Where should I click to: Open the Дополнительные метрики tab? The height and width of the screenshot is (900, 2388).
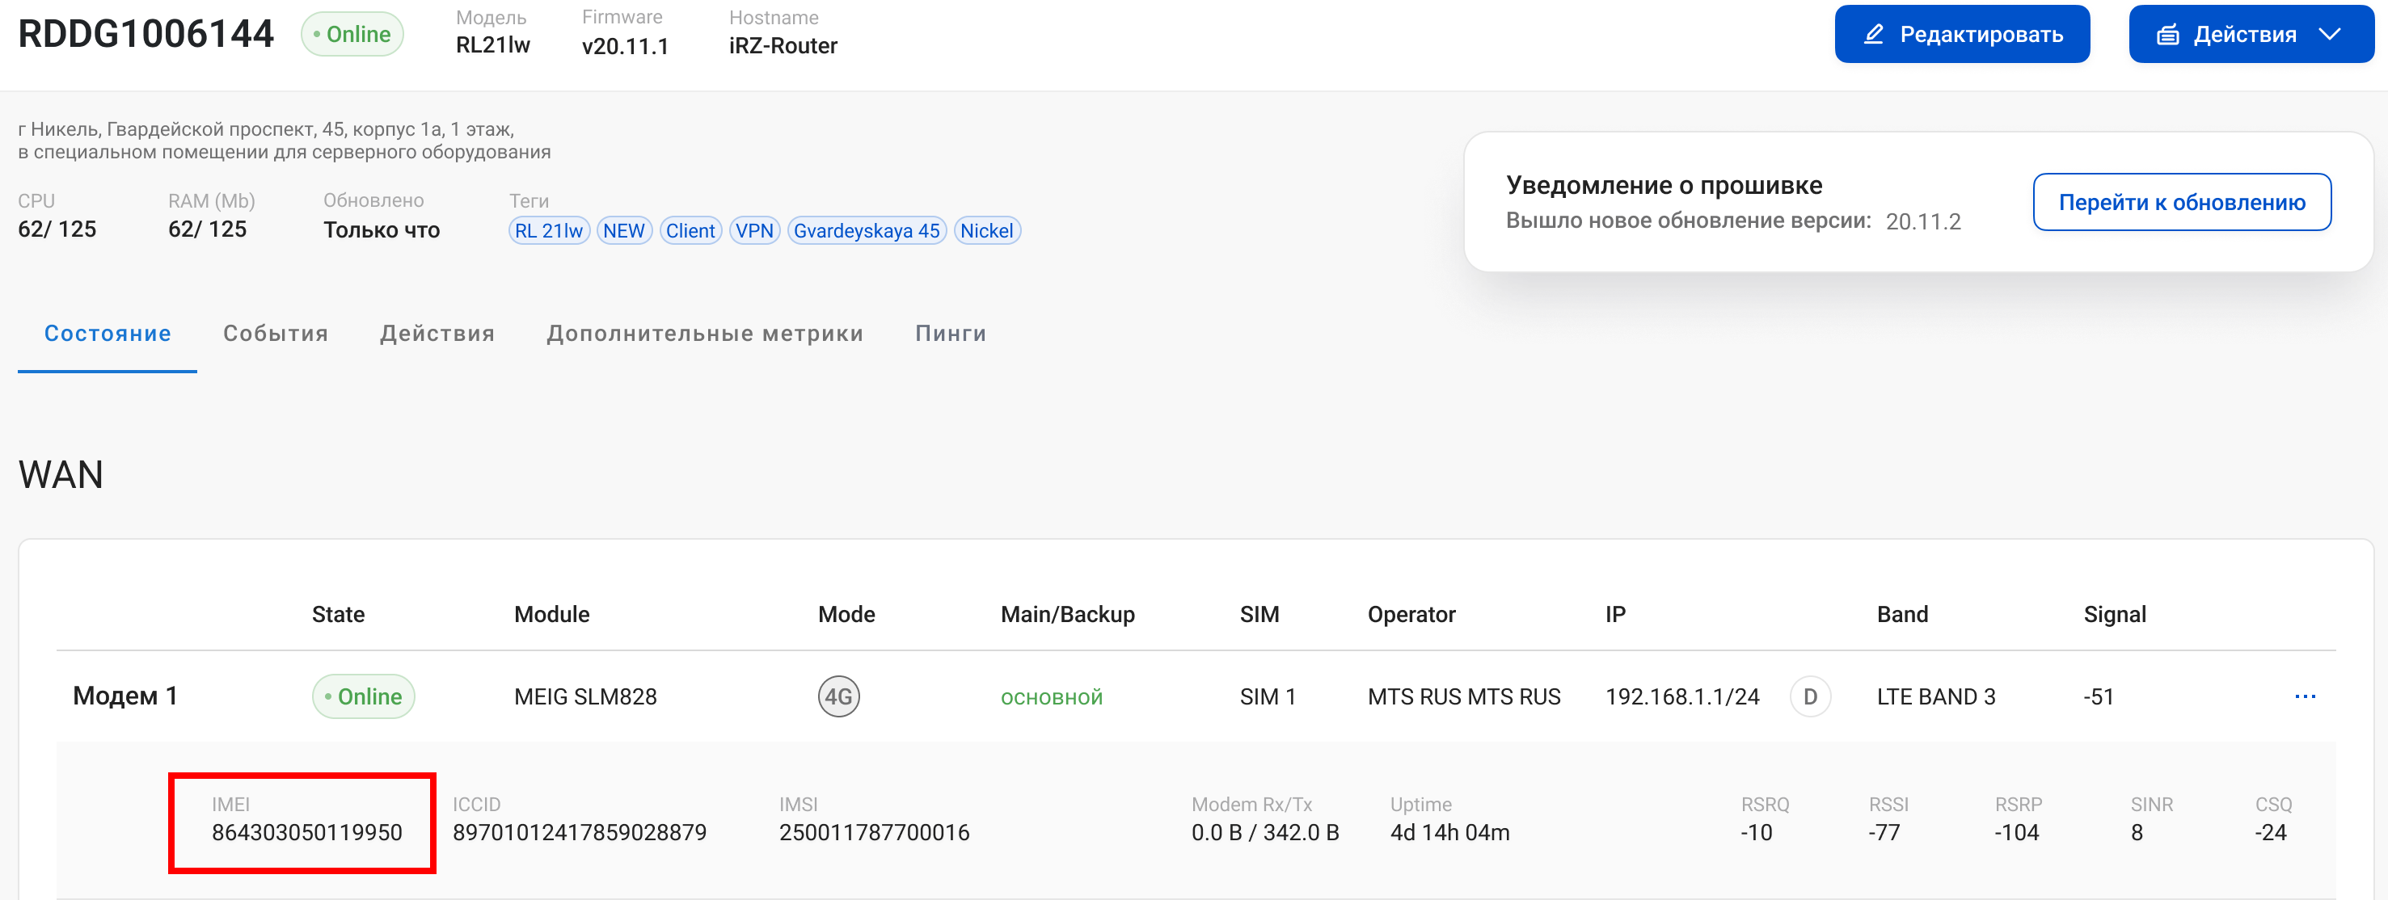705,334
